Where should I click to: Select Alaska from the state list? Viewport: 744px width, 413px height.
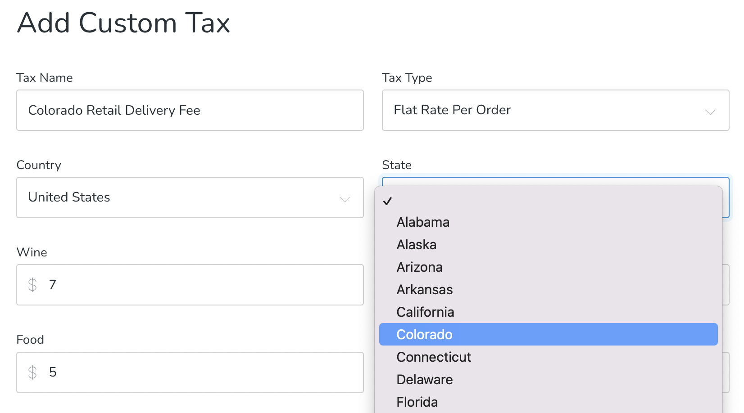[x=416, y=244]
